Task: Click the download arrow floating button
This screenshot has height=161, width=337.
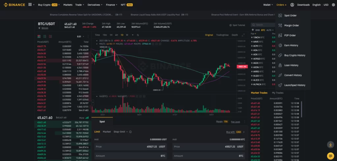Action: (330, 145)
